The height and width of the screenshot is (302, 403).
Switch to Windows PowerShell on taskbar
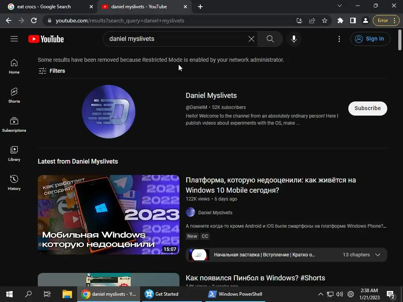coord(235,294)
